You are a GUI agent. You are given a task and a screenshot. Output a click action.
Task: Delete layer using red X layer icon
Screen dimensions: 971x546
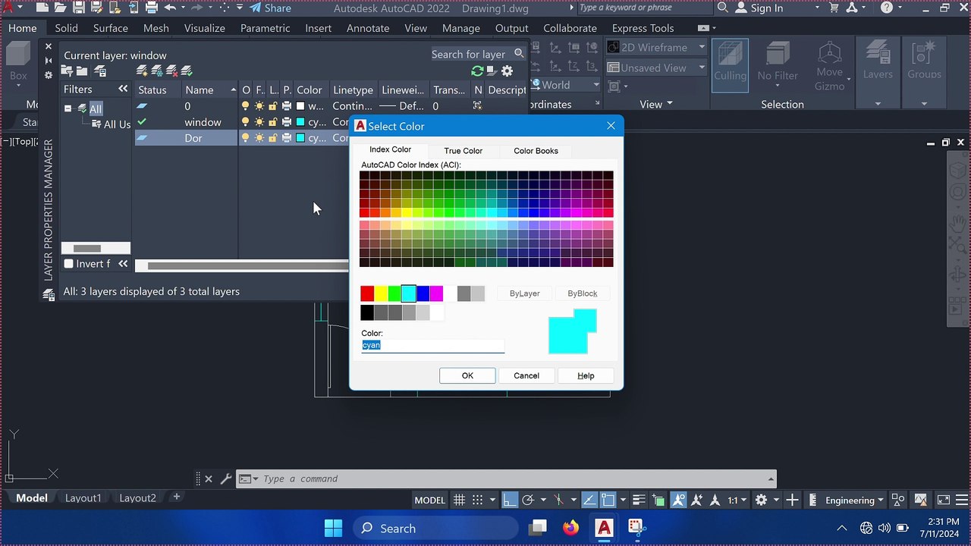[172, 71]
